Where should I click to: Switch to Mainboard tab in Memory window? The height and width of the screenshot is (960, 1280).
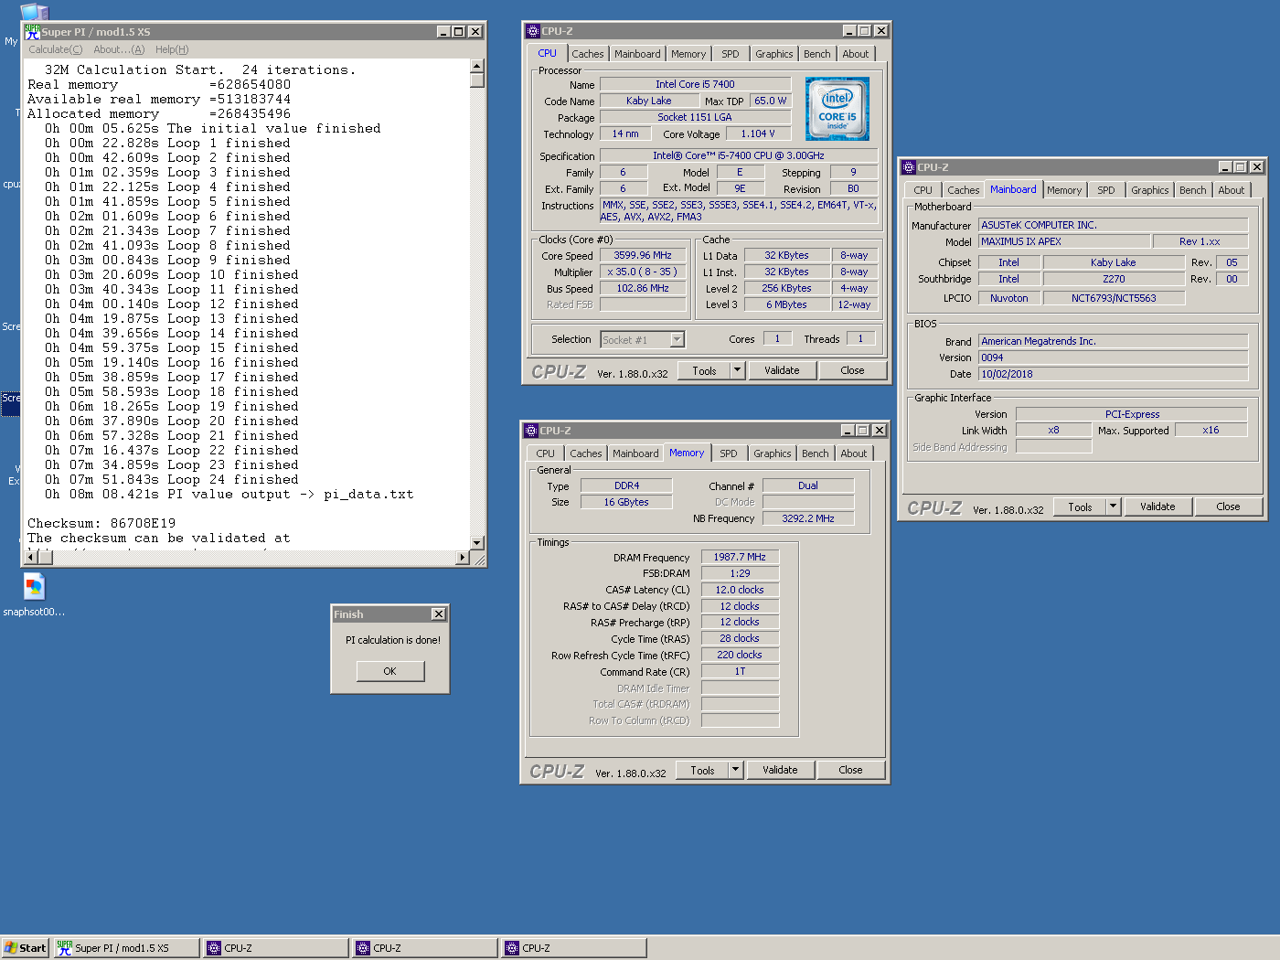click(x=635, y=453)
